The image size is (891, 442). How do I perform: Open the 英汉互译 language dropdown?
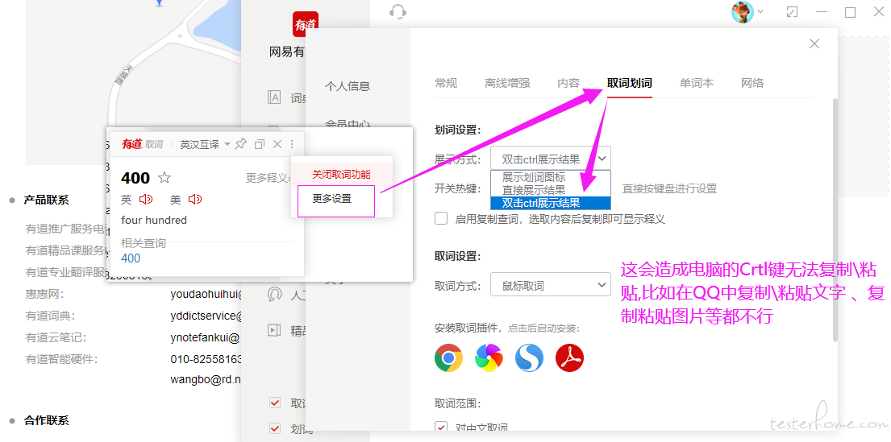[x=205, y=145]
